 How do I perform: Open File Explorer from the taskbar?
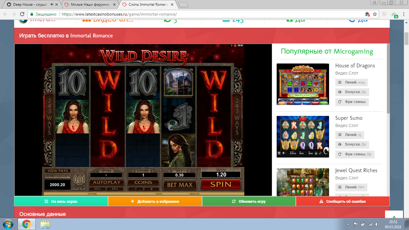click(x=45, y=224)
